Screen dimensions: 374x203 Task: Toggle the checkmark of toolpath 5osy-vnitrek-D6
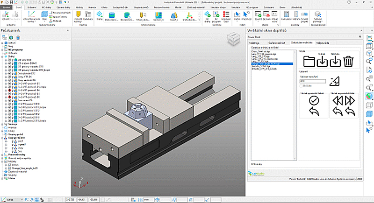coord(9,80)
